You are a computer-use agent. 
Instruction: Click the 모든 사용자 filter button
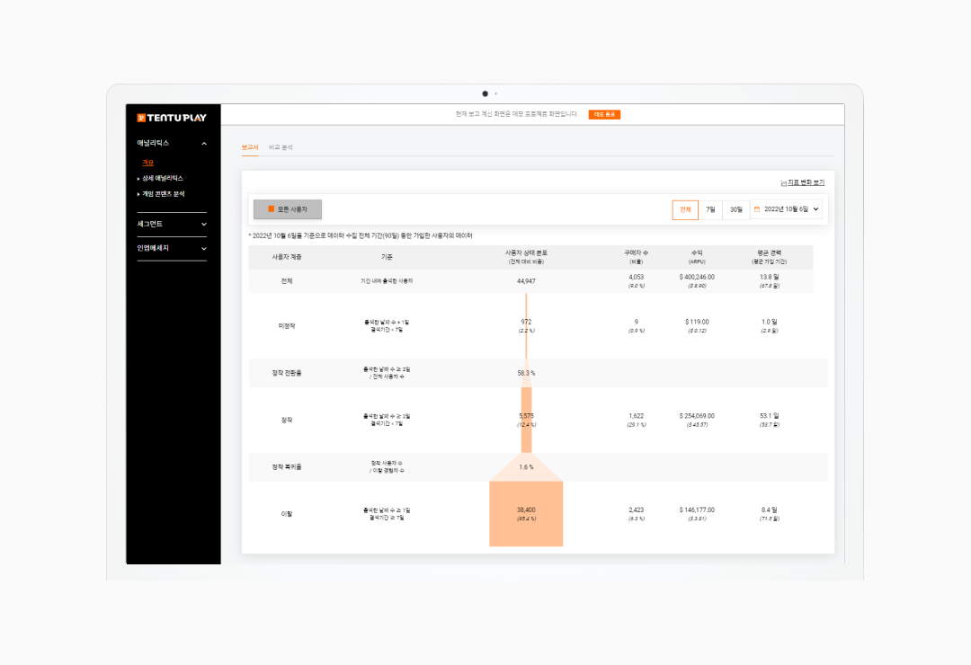click(x=290, y=208)
